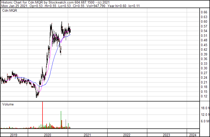The height and width of the screenshot is (137, 210).
Task: Click the 6.0 M volume axis label
Action: 205,121
